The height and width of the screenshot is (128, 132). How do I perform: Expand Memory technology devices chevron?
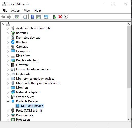pyautogui.click(x=8, y=79)
